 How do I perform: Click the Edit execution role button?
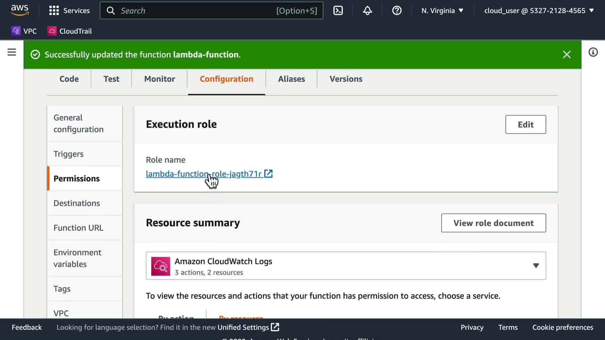(x=525, y=124)
